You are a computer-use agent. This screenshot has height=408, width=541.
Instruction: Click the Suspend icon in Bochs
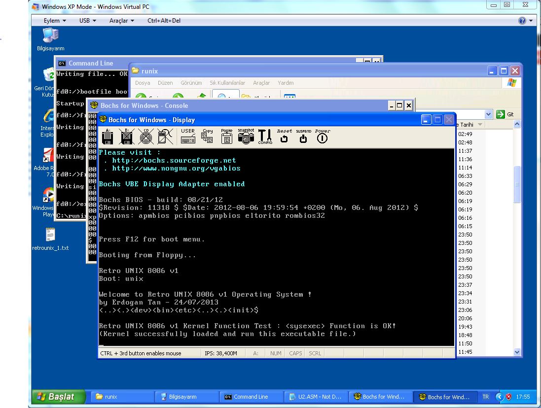pyautogui.click(x=303, y=136)
